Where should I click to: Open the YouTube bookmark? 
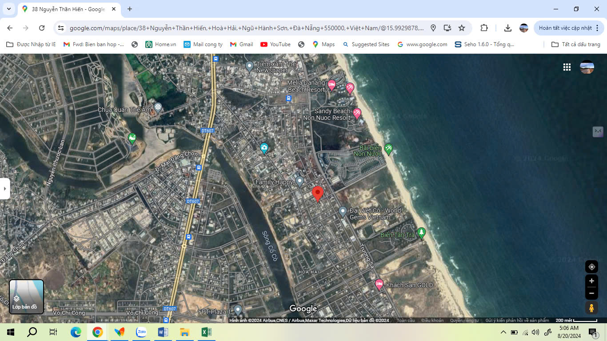coord(275,44)
